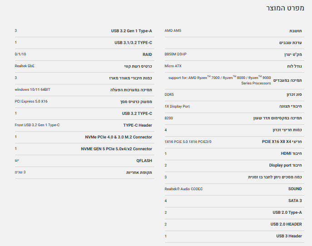Image resolution: width=312 pixels, height=246 pixels.
Task: Select the Micro ATX board size value
Action: click(173, 66)
